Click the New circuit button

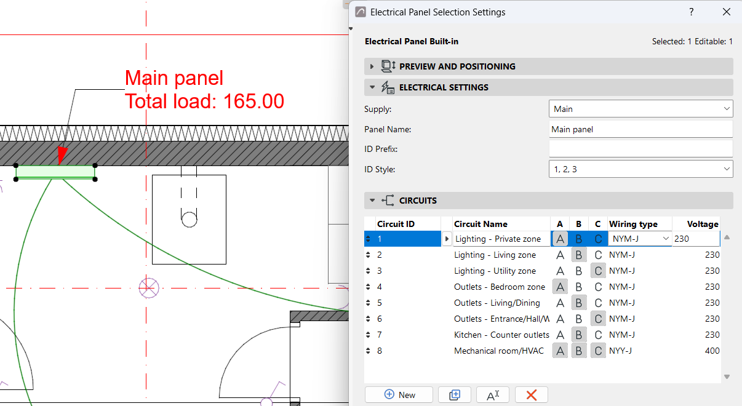pos(399,395)
